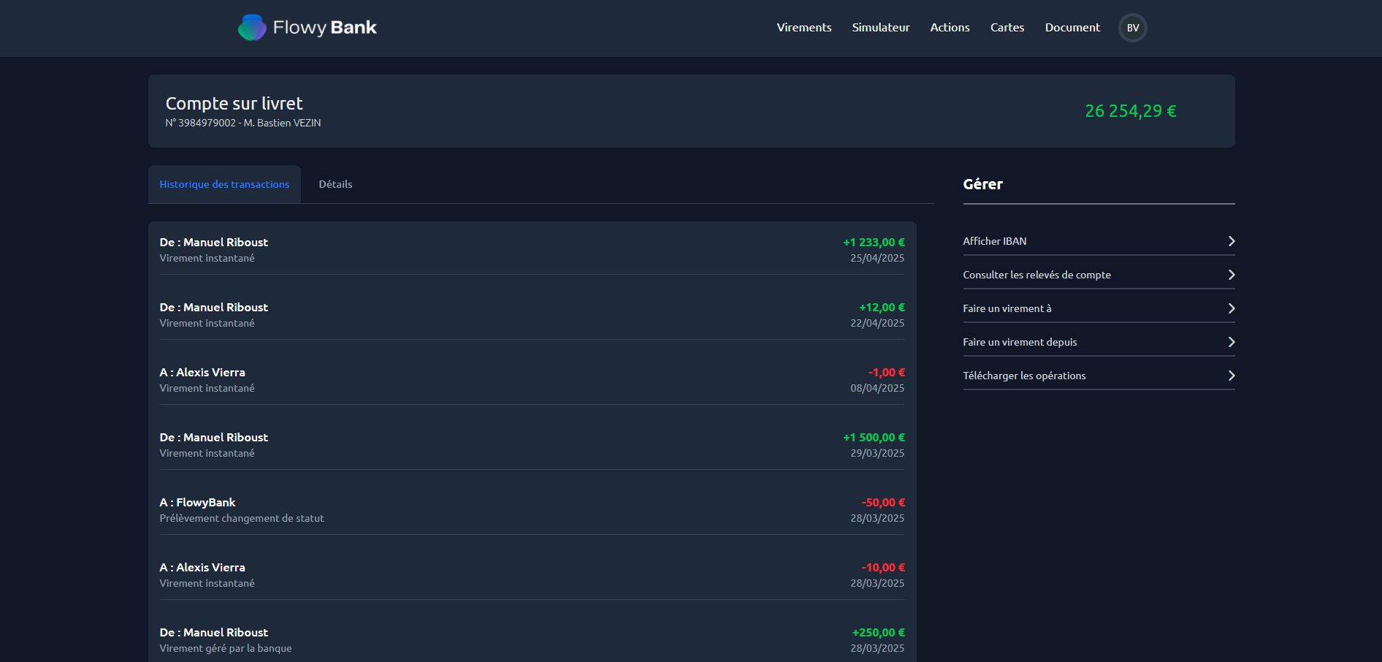The width and height of the screenshot is (1382, 662).
Task: Open the Simulateur page
Action: click(x=880, y=28)
